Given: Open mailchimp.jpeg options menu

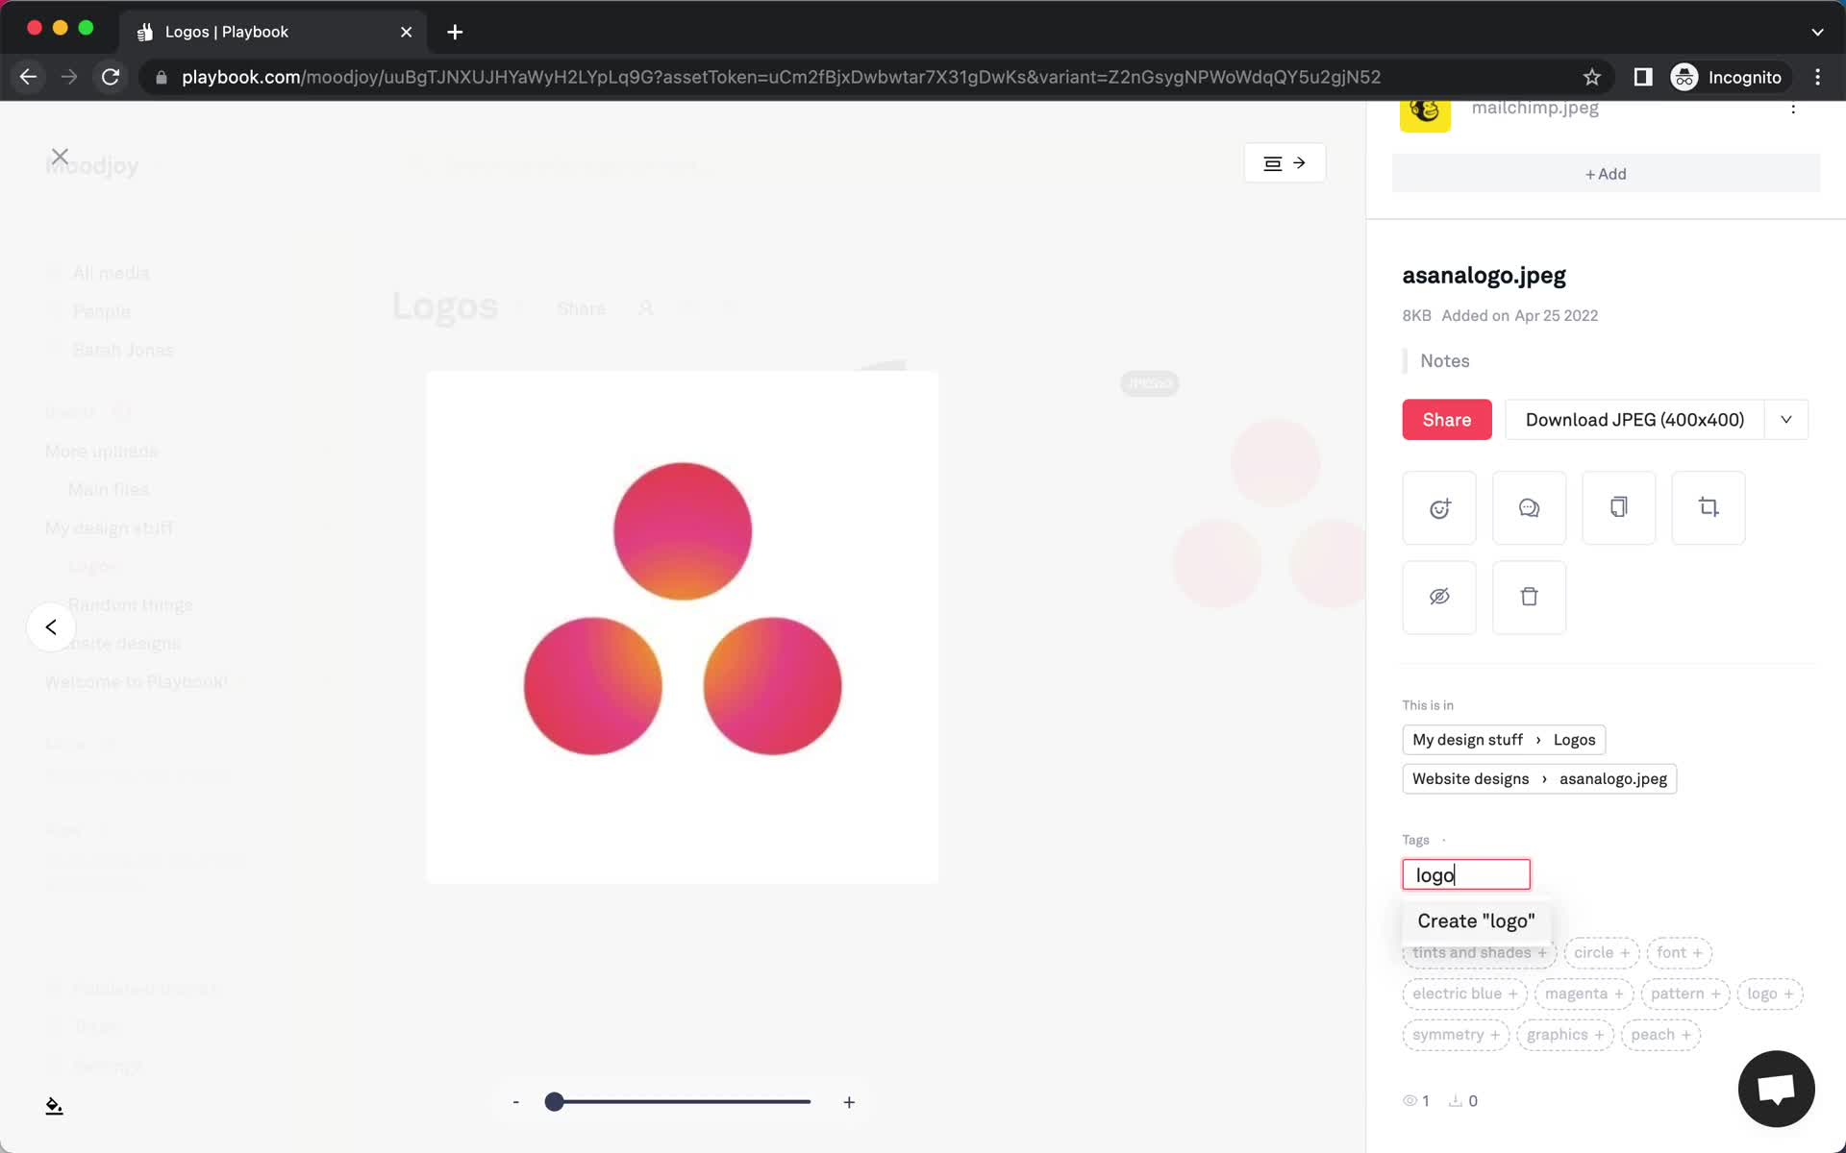Looking at the screenshot, I should click(1793, 109).
